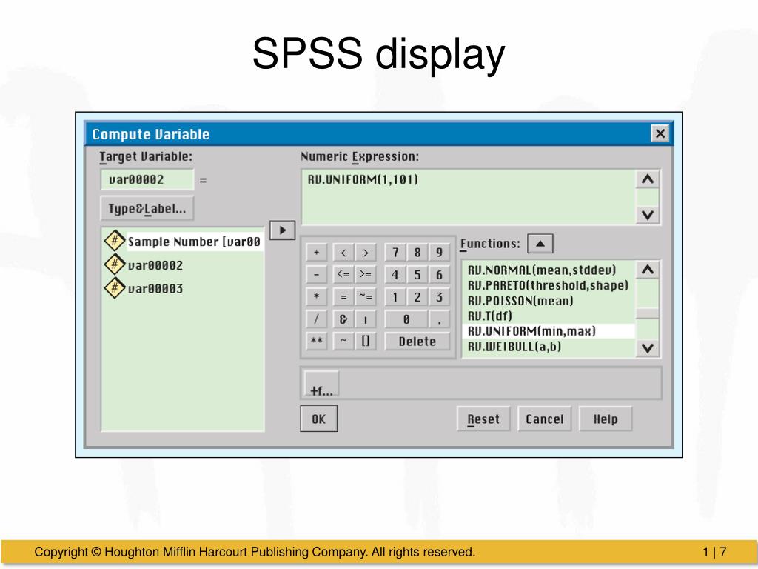Select var00002 in the variable list
Viewport: 758px width, 569px height.
coord(155,264)
